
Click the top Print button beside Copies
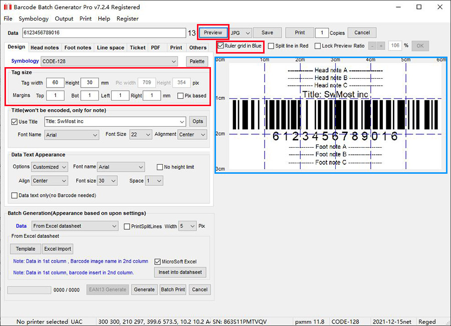click(300, 33)
